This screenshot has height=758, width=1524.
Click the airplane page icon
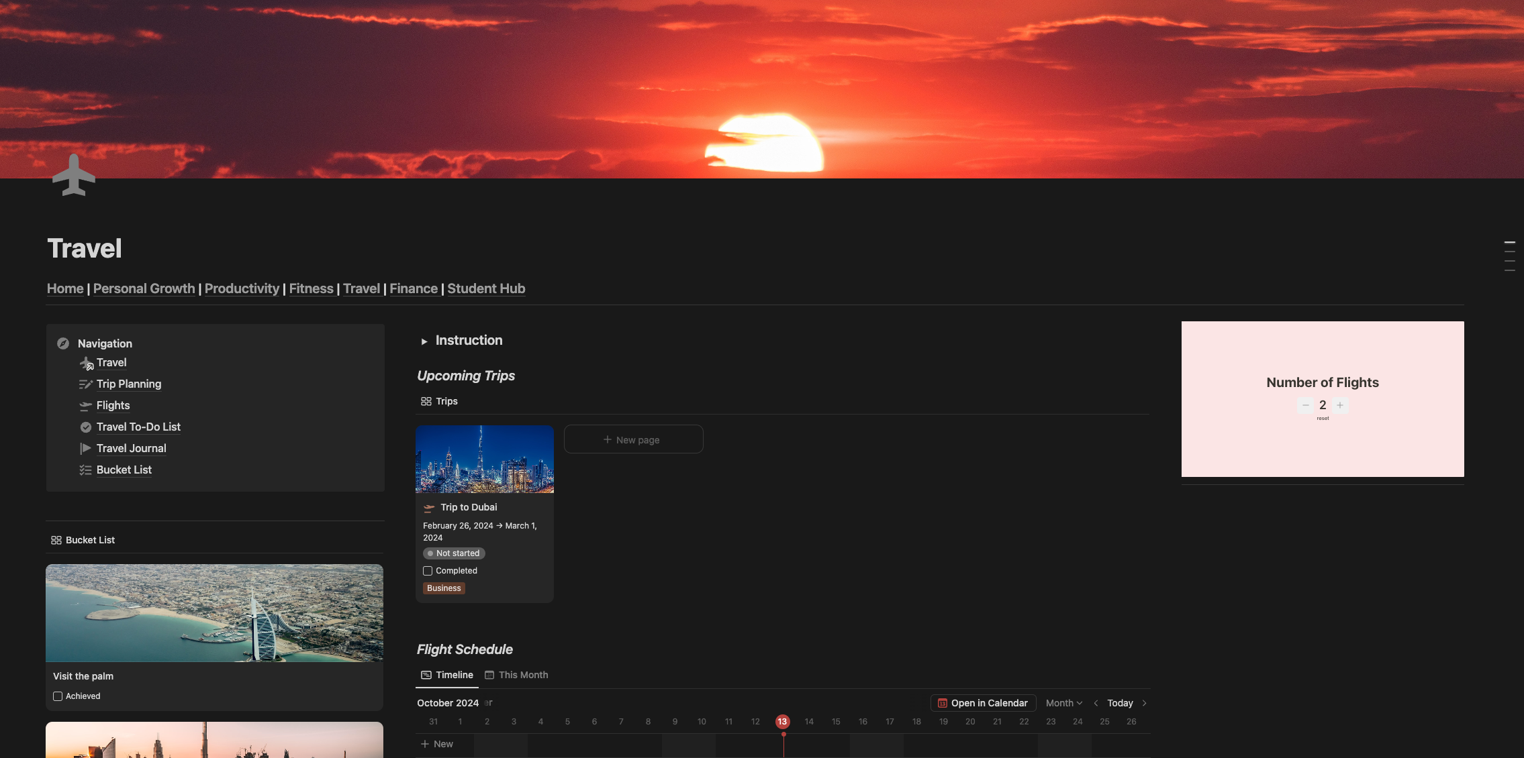[74, 176]
